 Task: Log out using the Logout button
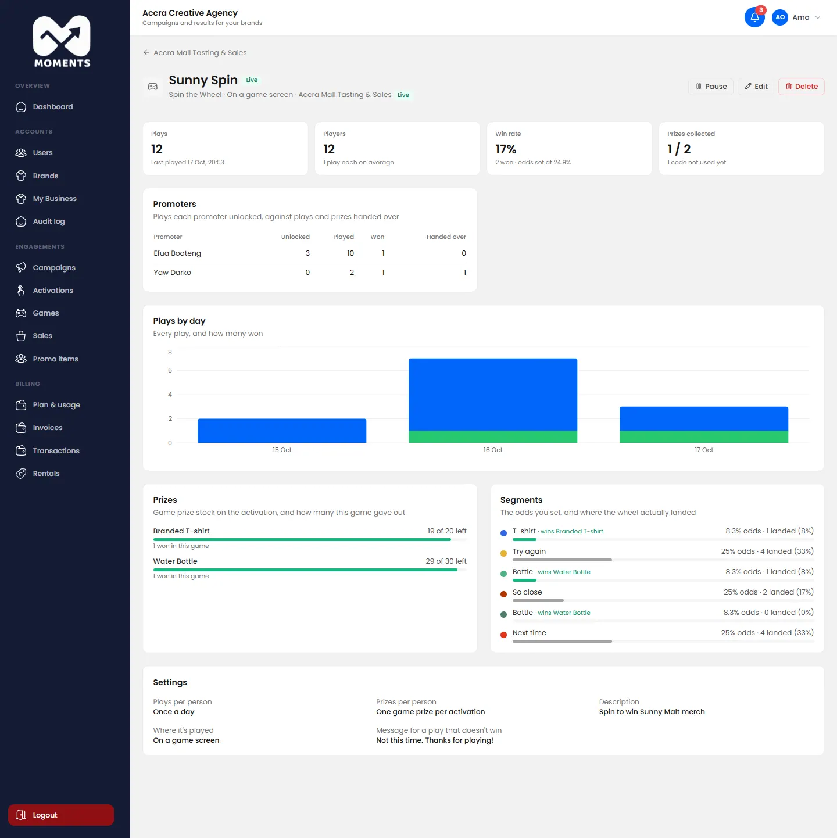pos(61,815)
